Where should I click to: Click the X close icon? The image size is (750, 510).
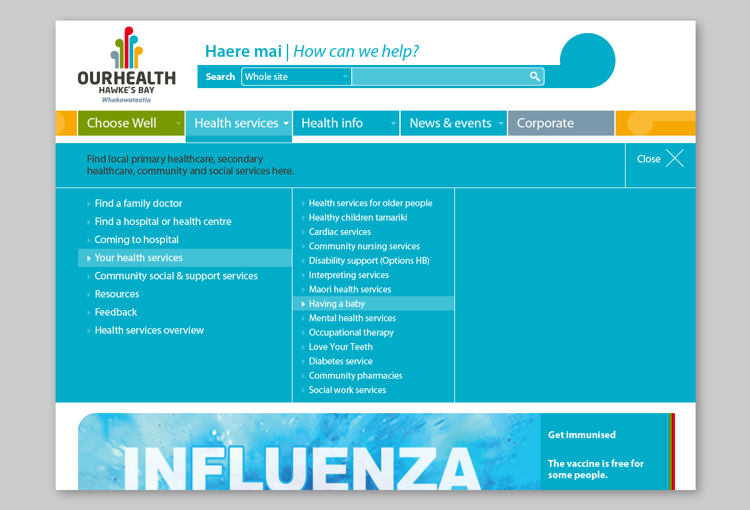[x=674, y=158]
